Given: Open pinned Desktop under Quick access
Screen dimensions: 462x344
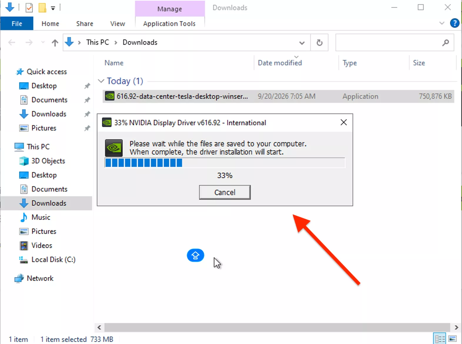Looking at the screenshot, I should click(x=44, y=86).
